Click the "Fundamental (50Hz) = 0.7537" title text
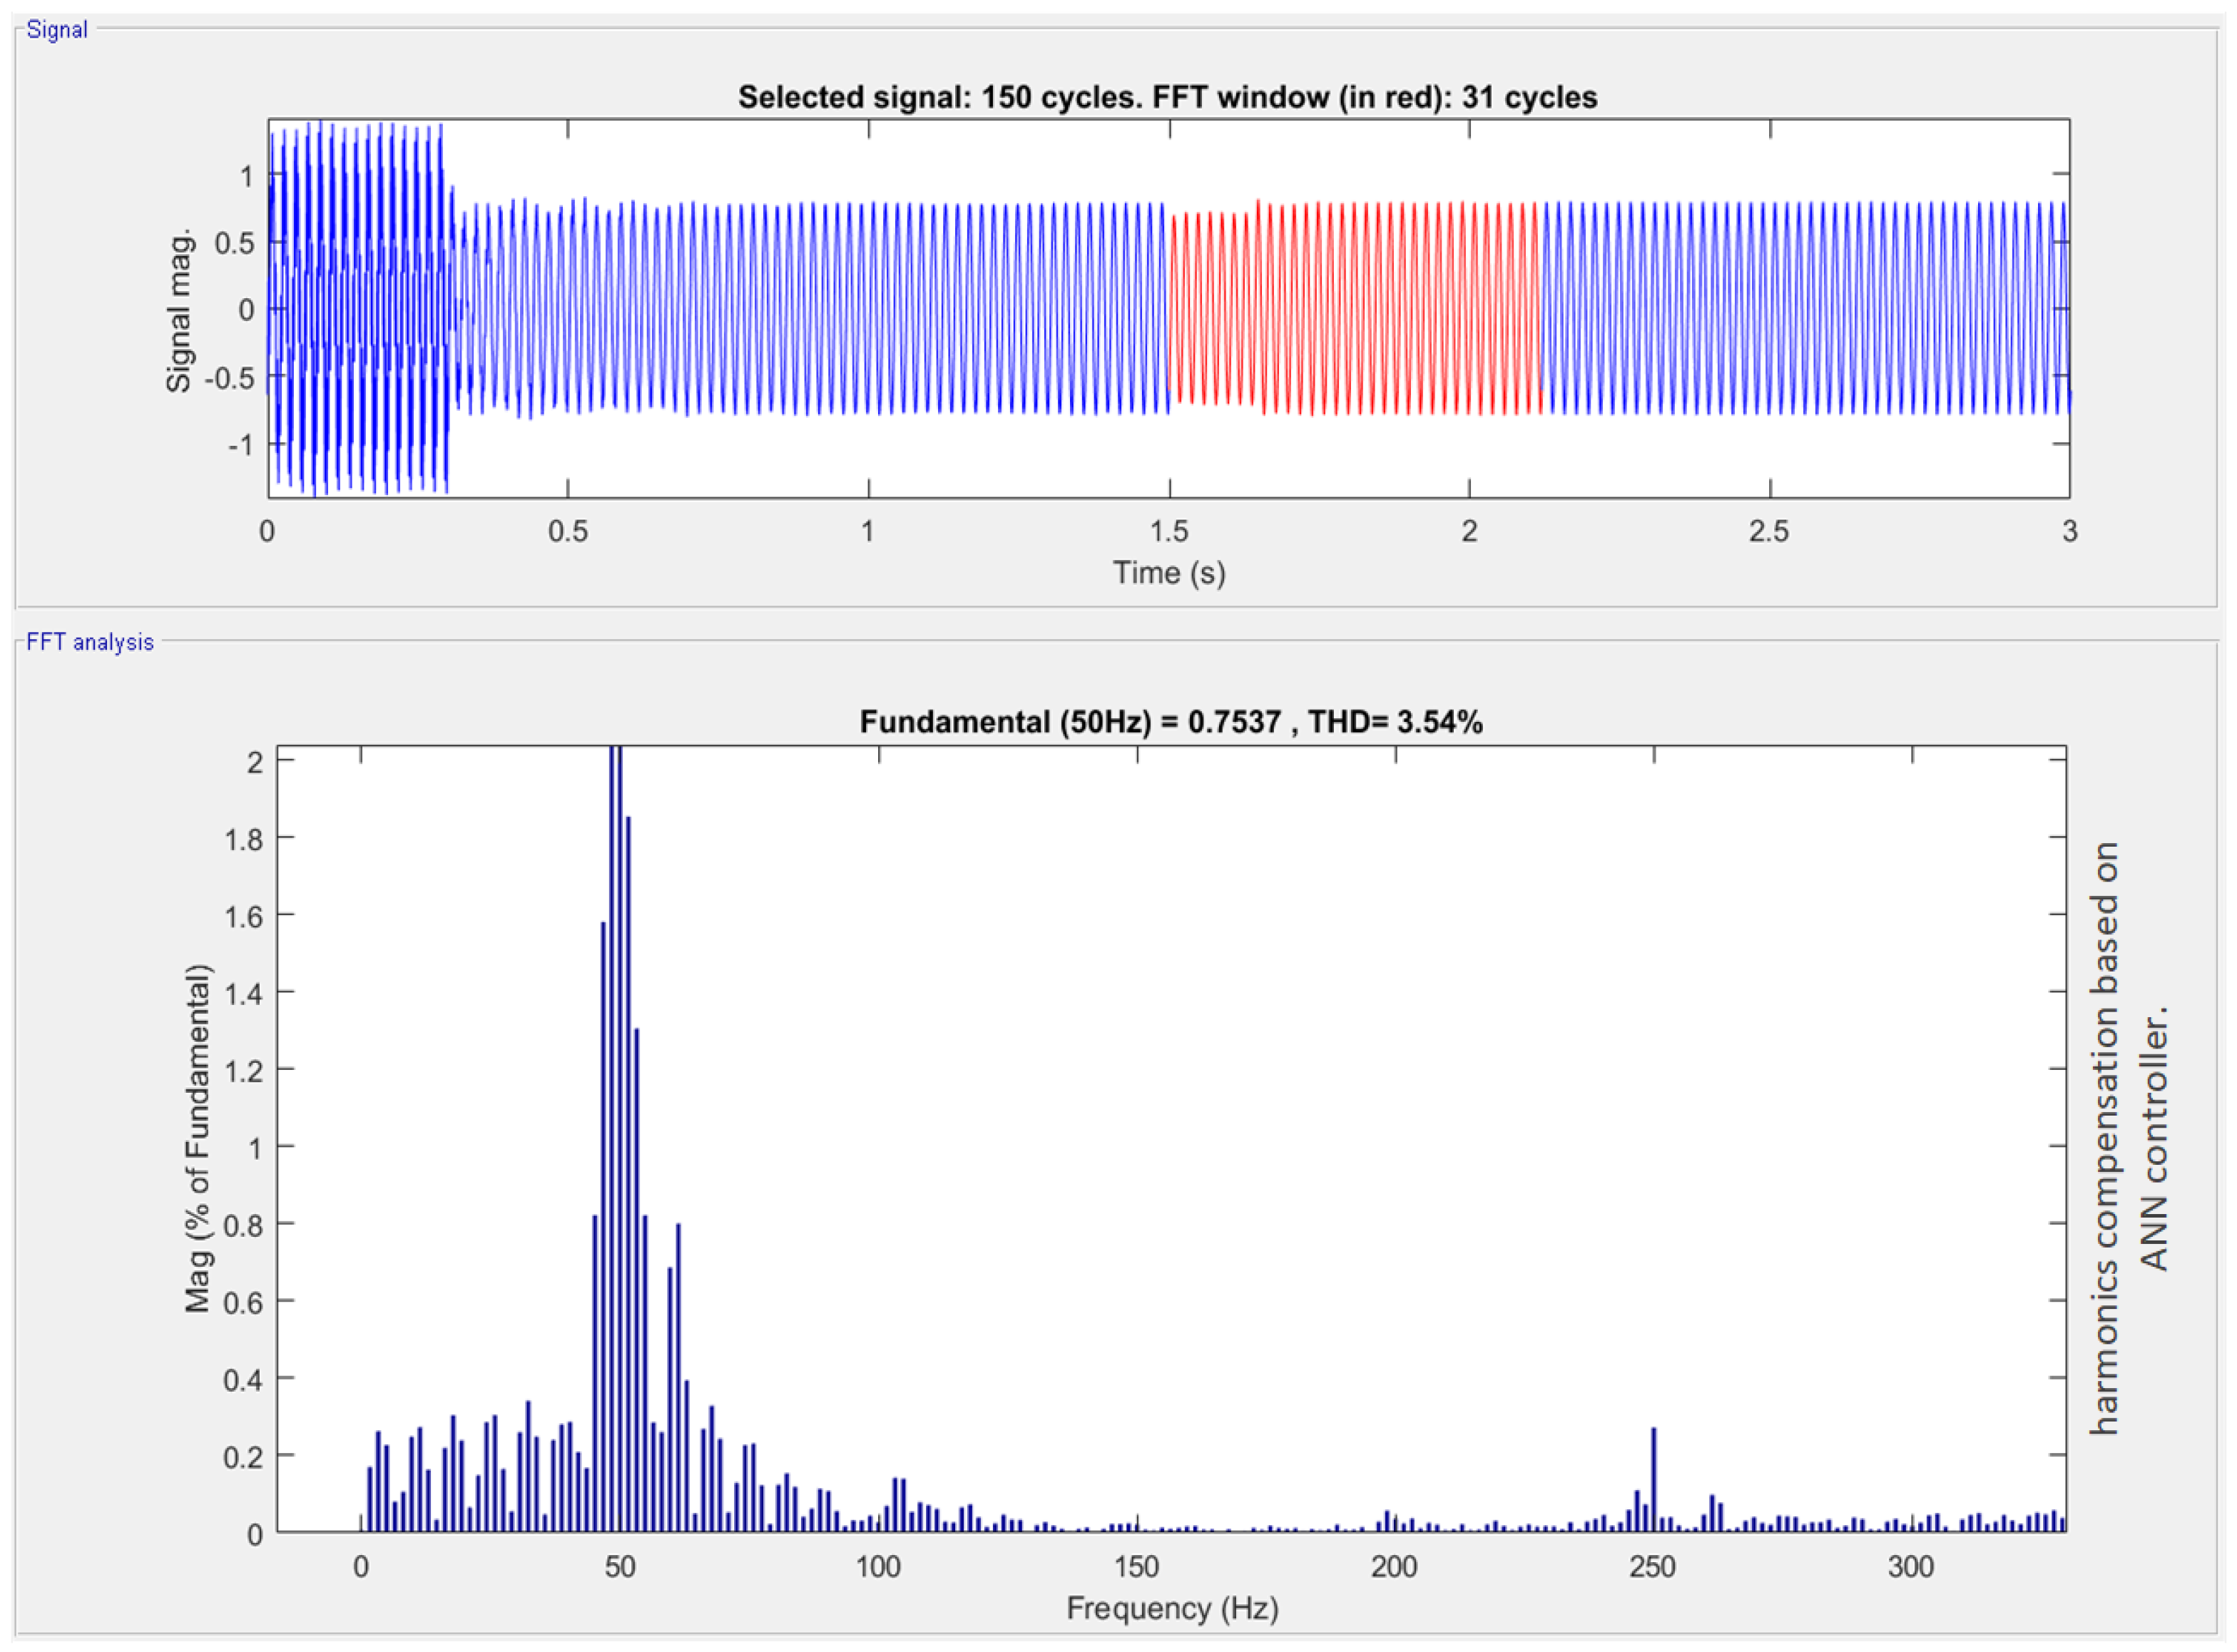Image resolution: width=2237 pixels, height=1652 pixels. point(1070,722)
